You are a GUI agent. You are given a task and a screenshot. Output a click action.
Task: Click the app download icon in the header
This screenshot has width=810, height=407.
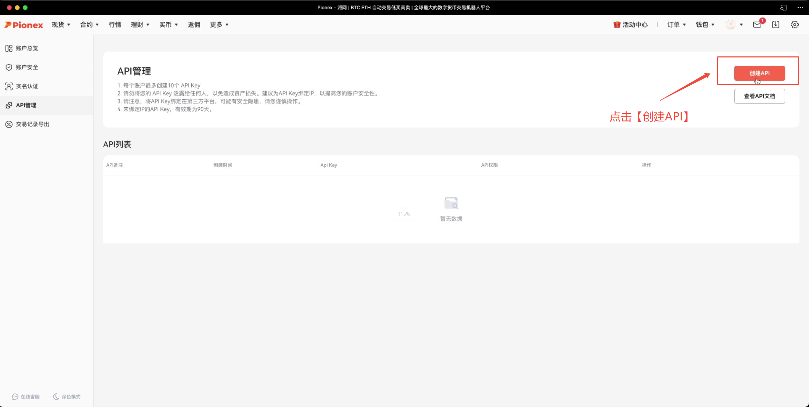point(775,24)
